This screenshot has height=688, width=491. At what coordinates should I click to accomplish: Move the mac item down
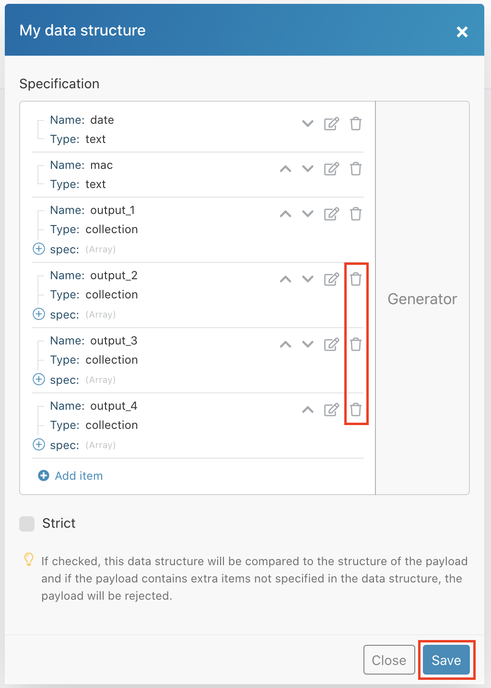308,168
